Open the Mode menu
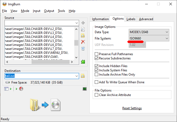This screenshot has width=177, height=122. click(25, 11)
